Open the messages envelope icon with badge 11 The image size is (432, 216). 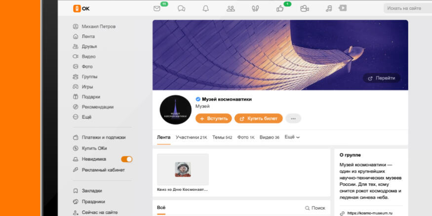point(157,8)
